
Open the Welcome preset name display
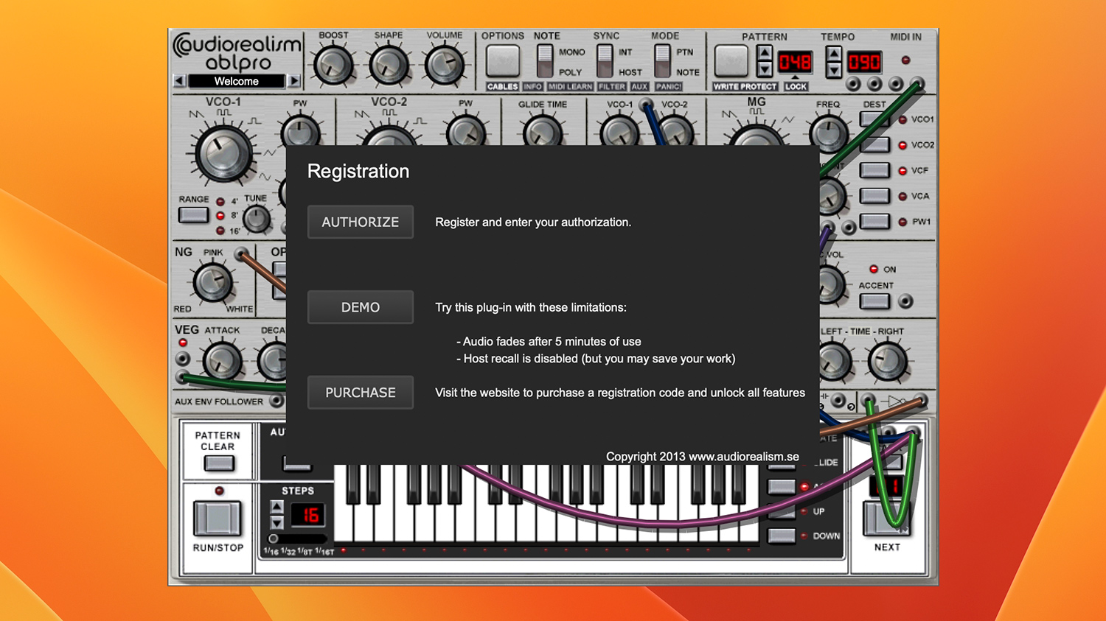click(237, 81)
